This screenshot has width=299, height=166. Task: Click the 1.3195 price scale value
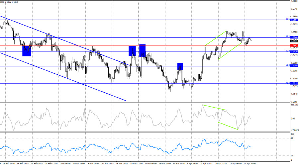coord(294,86)
